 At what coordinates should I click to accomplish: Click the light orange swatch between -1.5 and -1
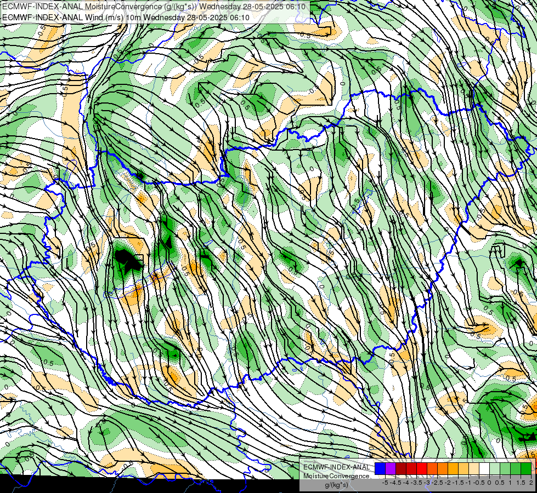463,469
